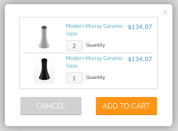178x131 pixels.
Task: Click the black ceramic vase thumbnail
Action: (44, 69)
